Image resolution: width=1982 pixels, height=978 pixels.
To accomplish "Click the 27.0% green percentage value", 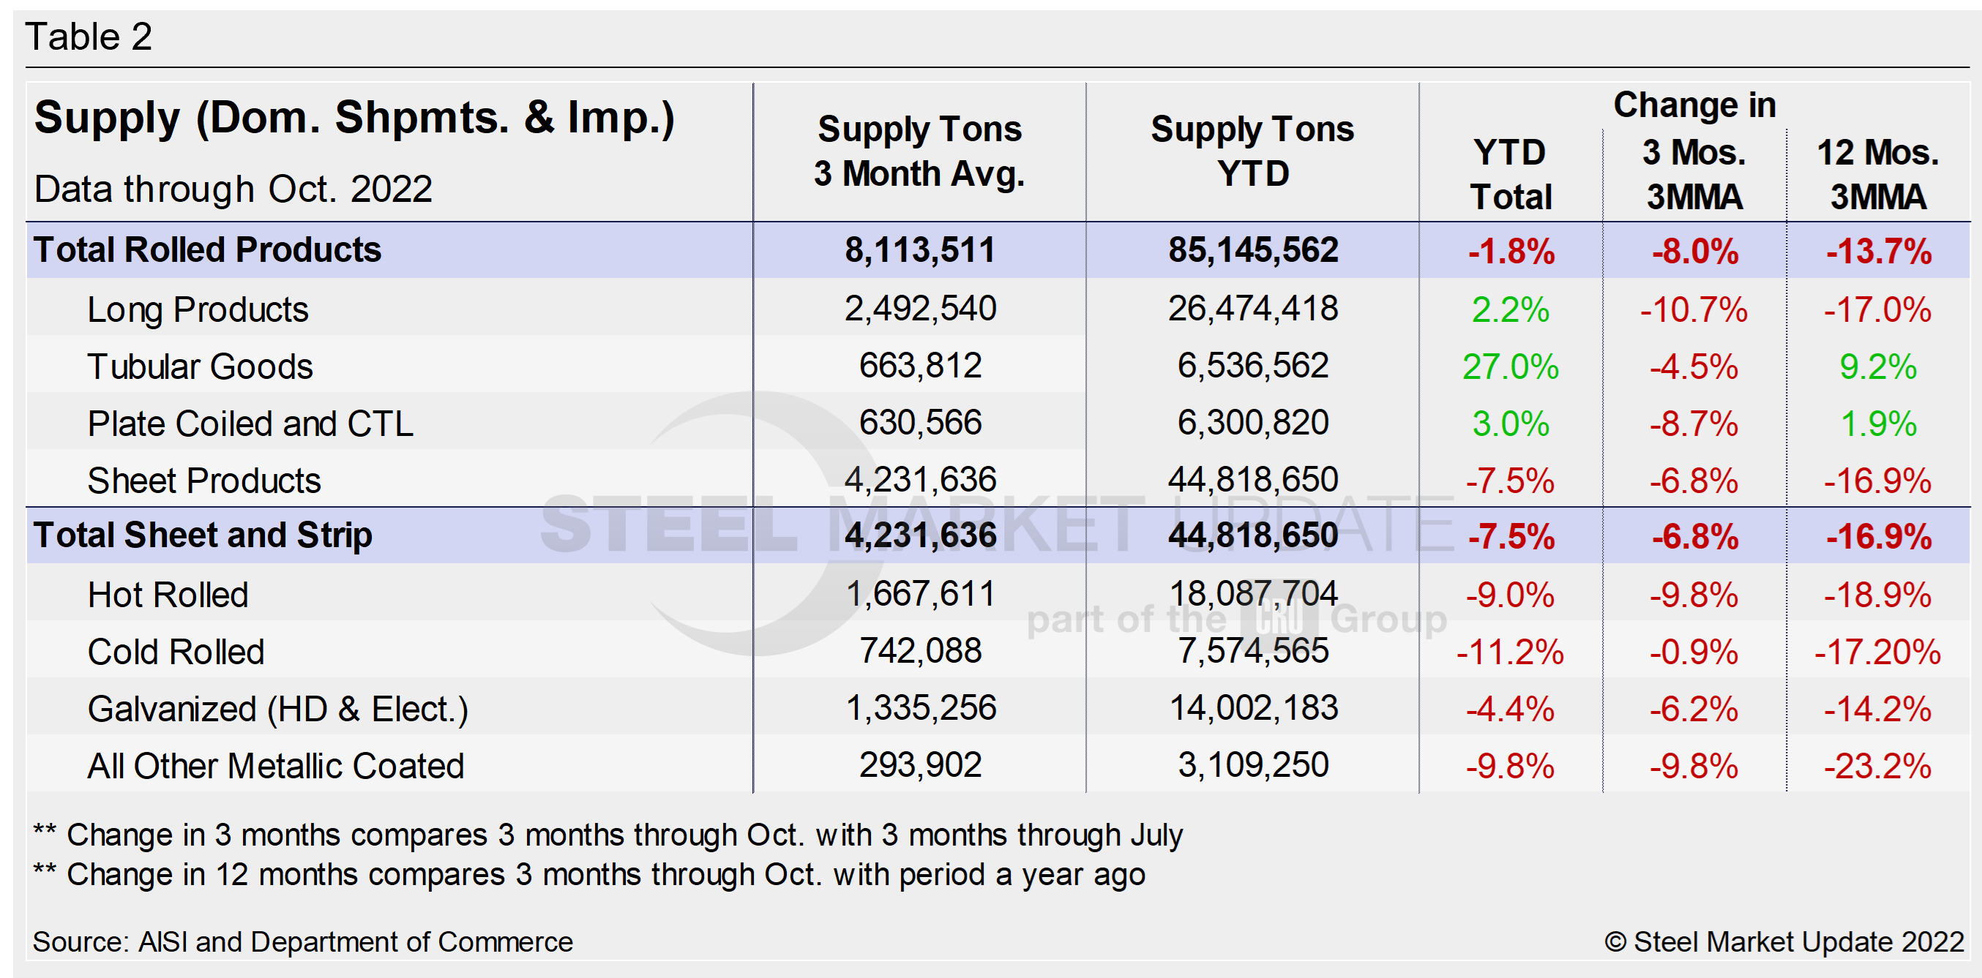I will (1510, 366).
